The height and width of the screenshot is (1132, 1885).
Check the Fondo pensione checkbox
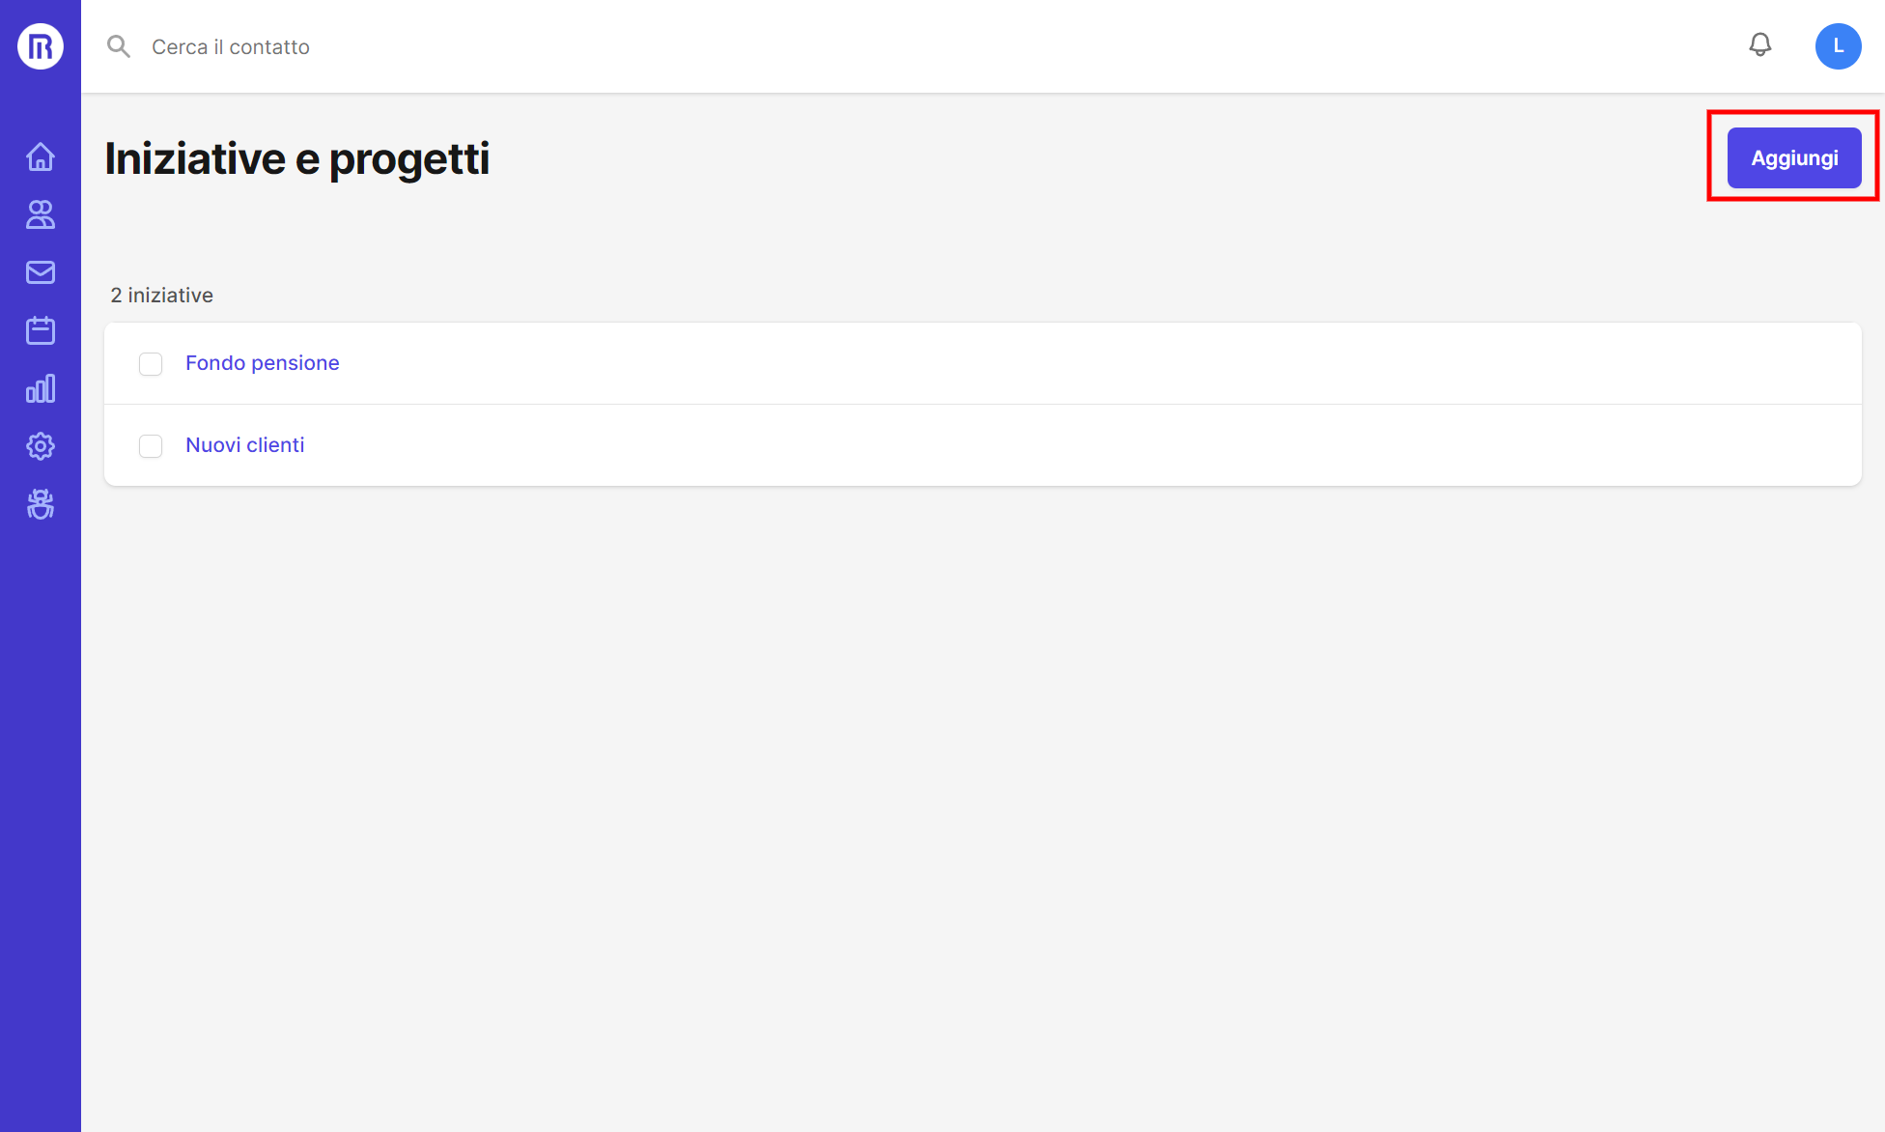point(151,364)
